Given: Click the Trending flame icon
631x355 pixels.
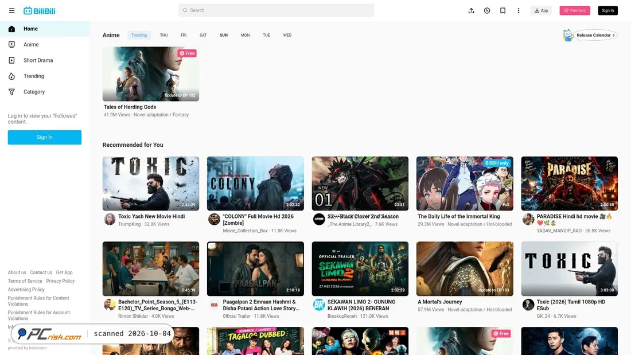Looking at the screenshot, I should point(11,76).
